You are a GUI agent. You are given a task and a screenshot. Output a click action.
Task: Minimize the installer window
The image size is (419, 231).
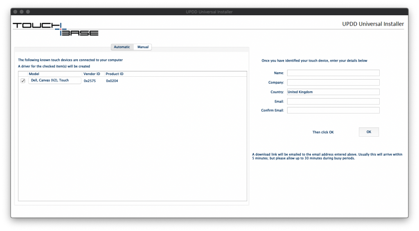click(22, 12)
